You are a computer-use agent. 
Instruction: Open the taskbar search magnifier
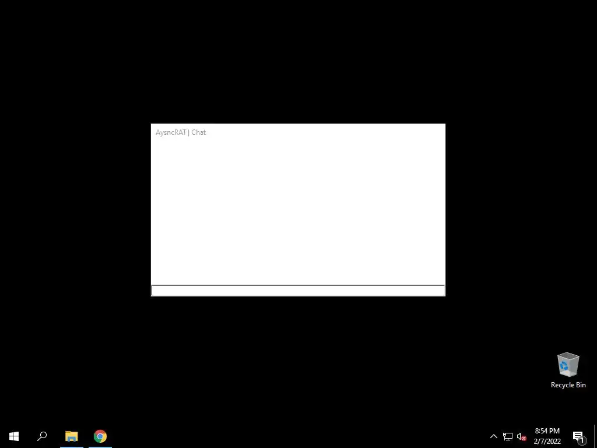pyautogui.click(x=42, y=436)
